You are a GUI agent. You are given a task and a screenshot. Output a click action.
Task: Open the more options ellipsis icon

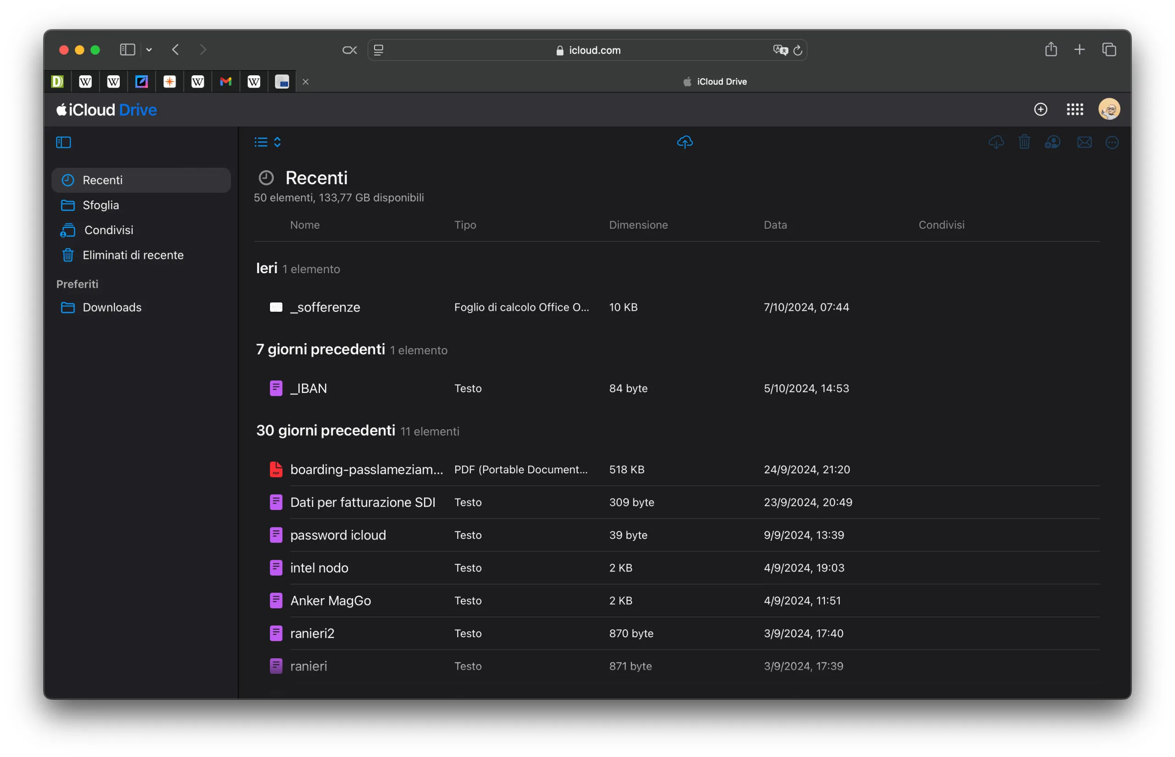(1112, 143)
